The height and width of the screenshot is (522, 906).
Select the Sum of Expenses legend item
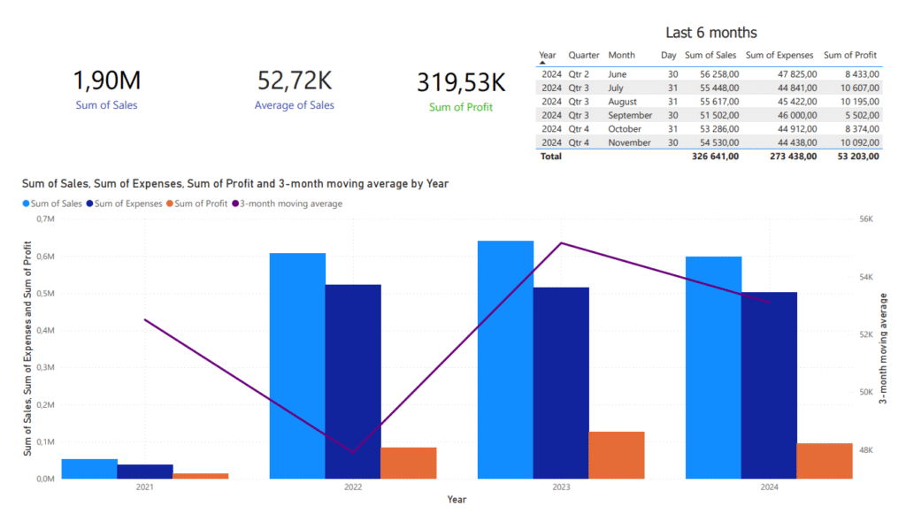pyautogui.click(x=127, y=203)
